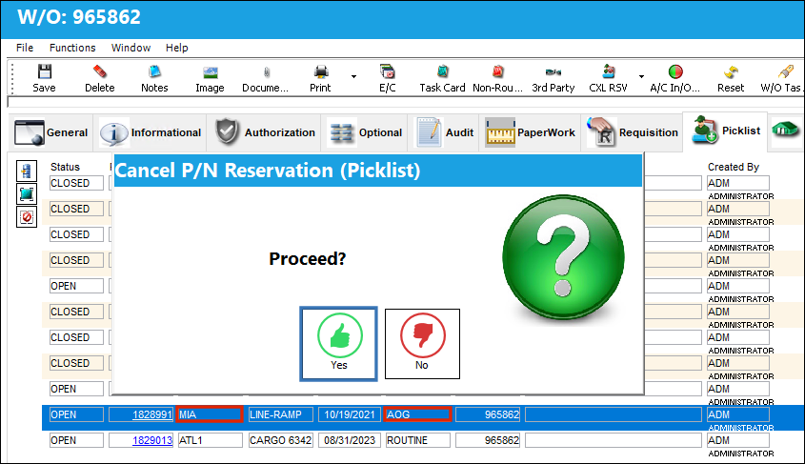Click ADM in the first row
Image resolution: width=805 pixels, height=464 pixels.
[737, 183]
